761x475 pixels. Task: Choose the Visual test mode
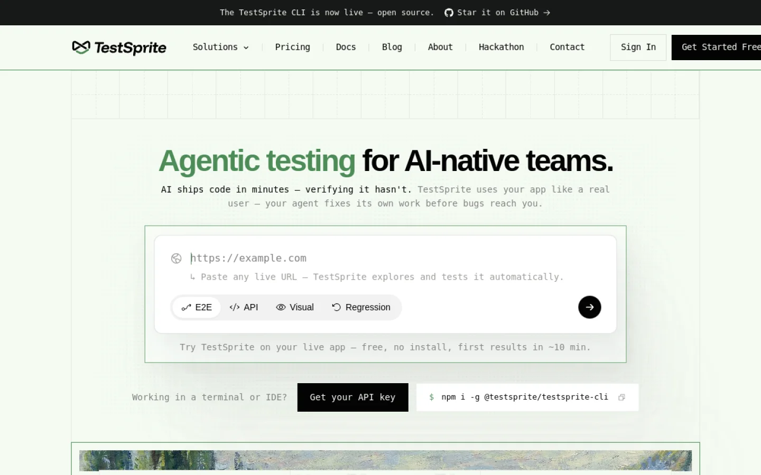[x=295, y=307]
